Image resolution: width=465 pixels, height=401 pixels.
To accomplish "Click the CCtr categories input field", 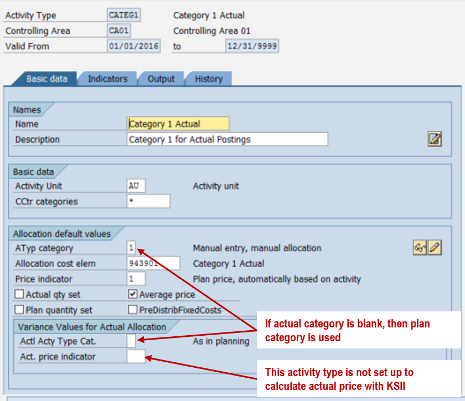I will pos(148,201).
